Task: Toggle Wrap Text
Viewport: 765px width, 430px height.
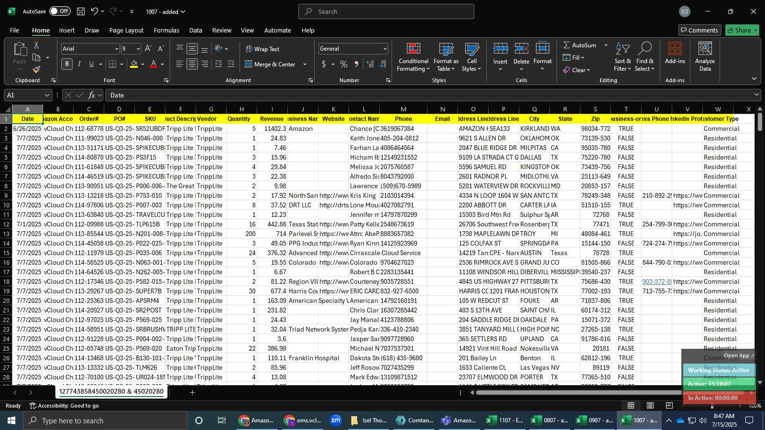Action: click(262, 49)
